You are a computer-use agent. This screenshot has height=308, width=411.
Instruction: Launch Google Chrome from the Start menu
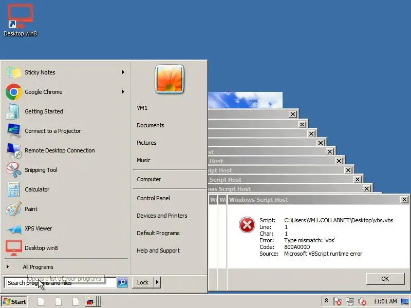(65, 92)
